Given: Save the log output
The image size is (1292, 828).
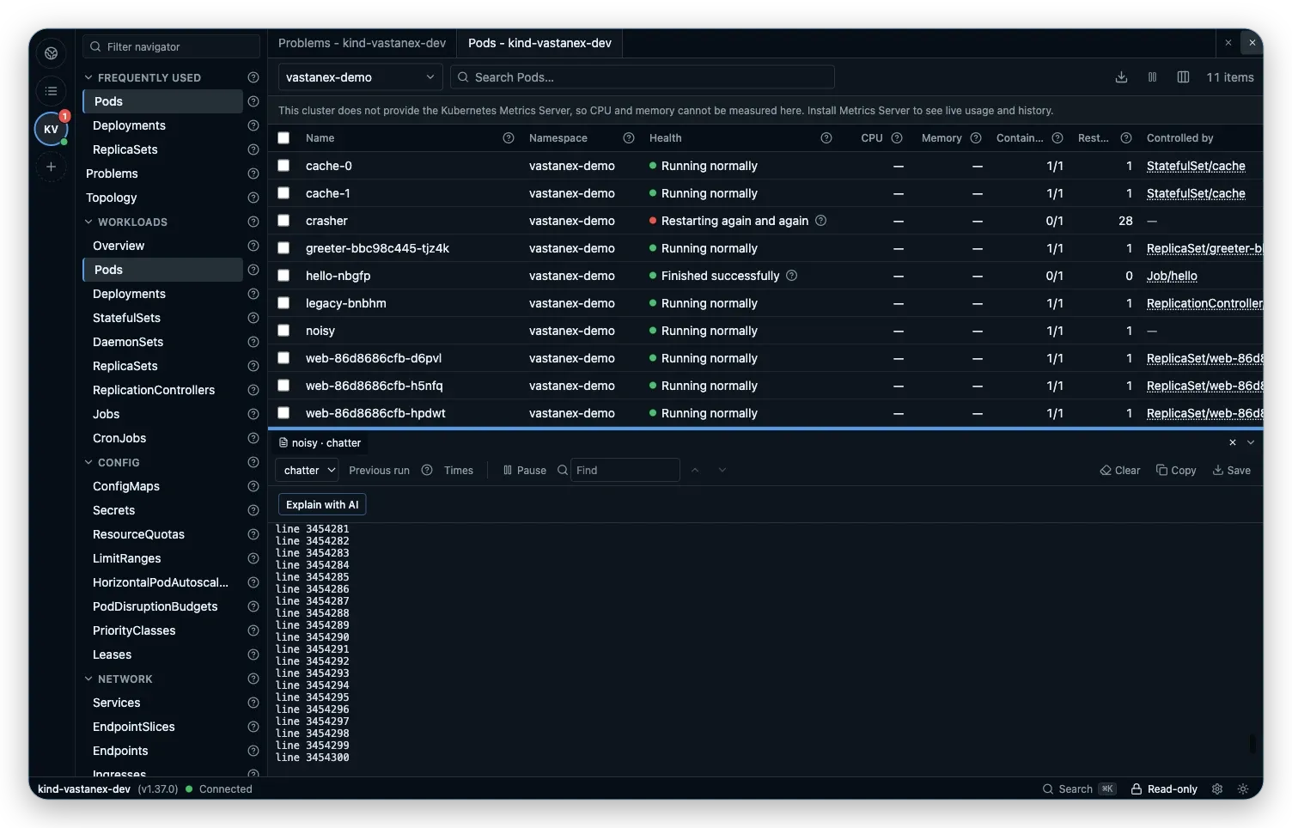Looking at the screenshot, I should pyautogui.click(x=1231, y=471).
